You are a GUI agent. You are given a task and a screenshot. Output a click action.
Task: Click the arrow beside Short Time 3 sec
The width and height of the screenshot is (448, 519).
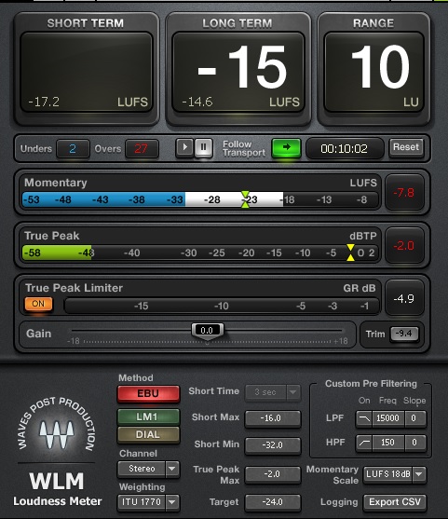(293, 392)
